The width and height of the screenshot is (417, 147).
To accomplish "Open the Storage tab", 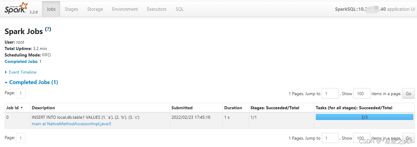I will pyautogui.click(x=95, y=9).
